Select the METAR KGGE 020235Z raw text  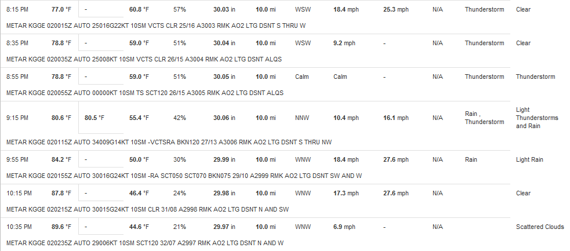click(145, 243)
